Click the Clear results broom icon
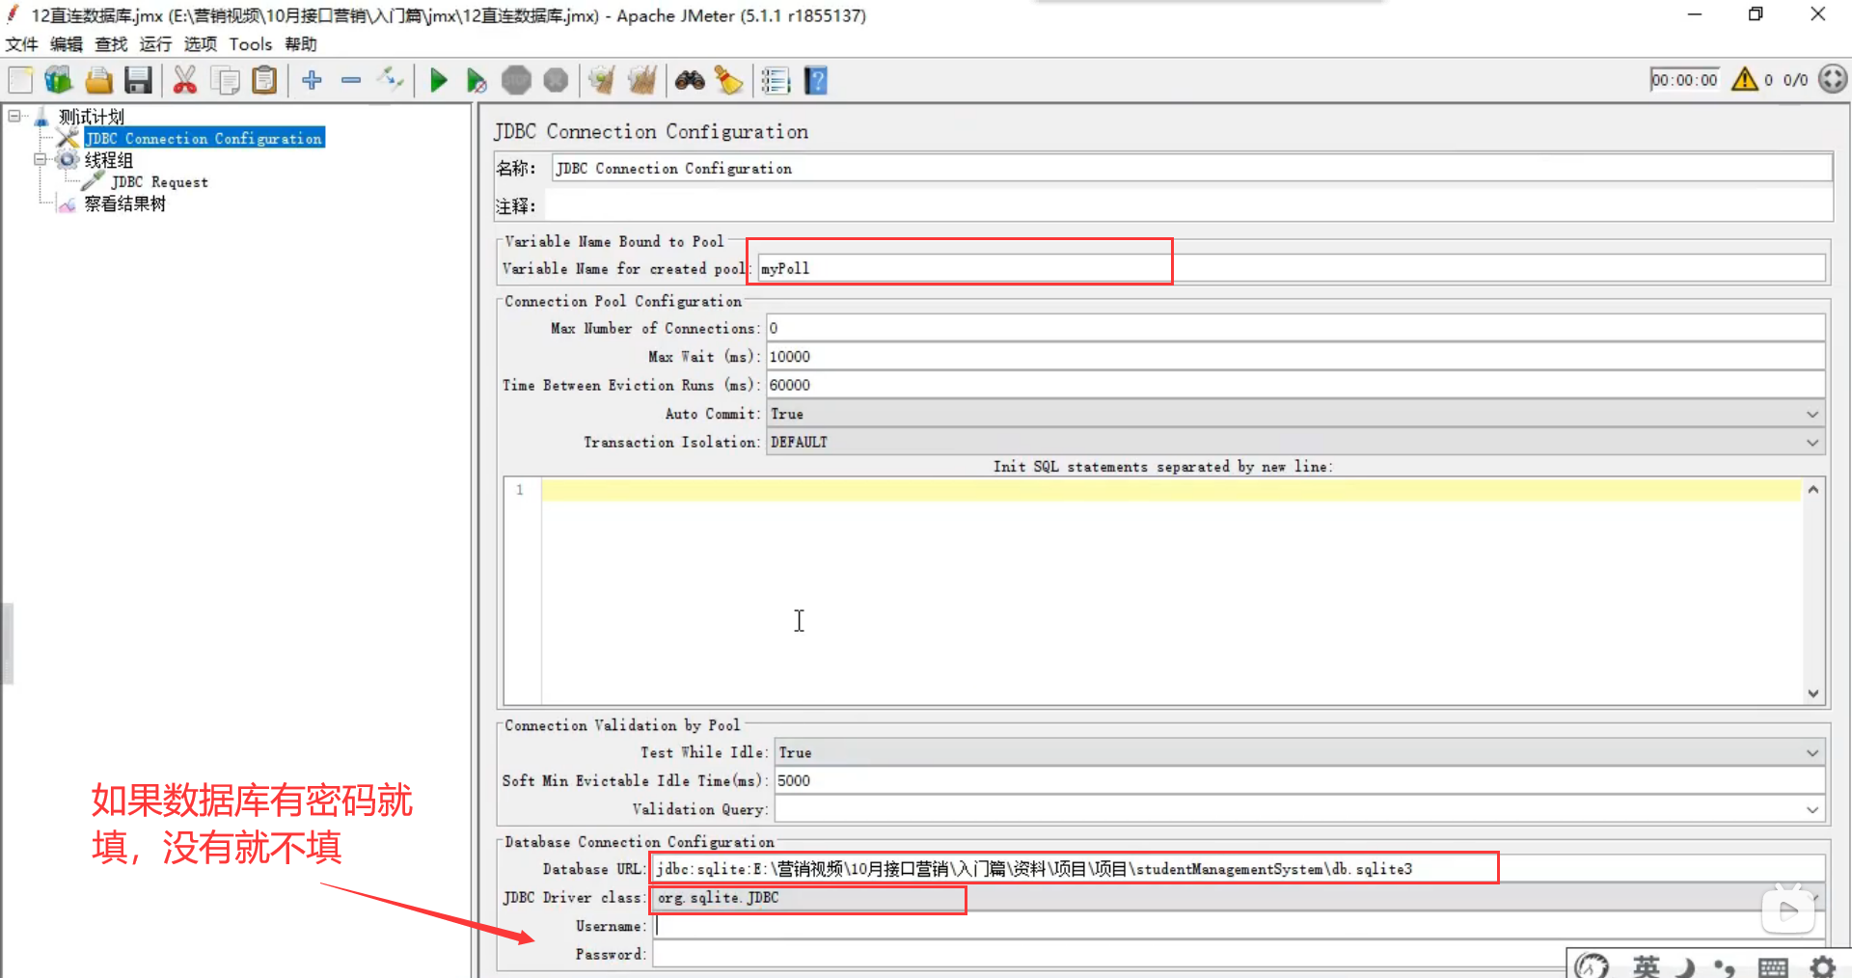The width and height of the screenshot is (1852, 978). pyautogui.click(x=602, y=80)
